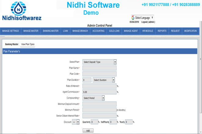Click the date 05/04/2019 text

[134, 22]
